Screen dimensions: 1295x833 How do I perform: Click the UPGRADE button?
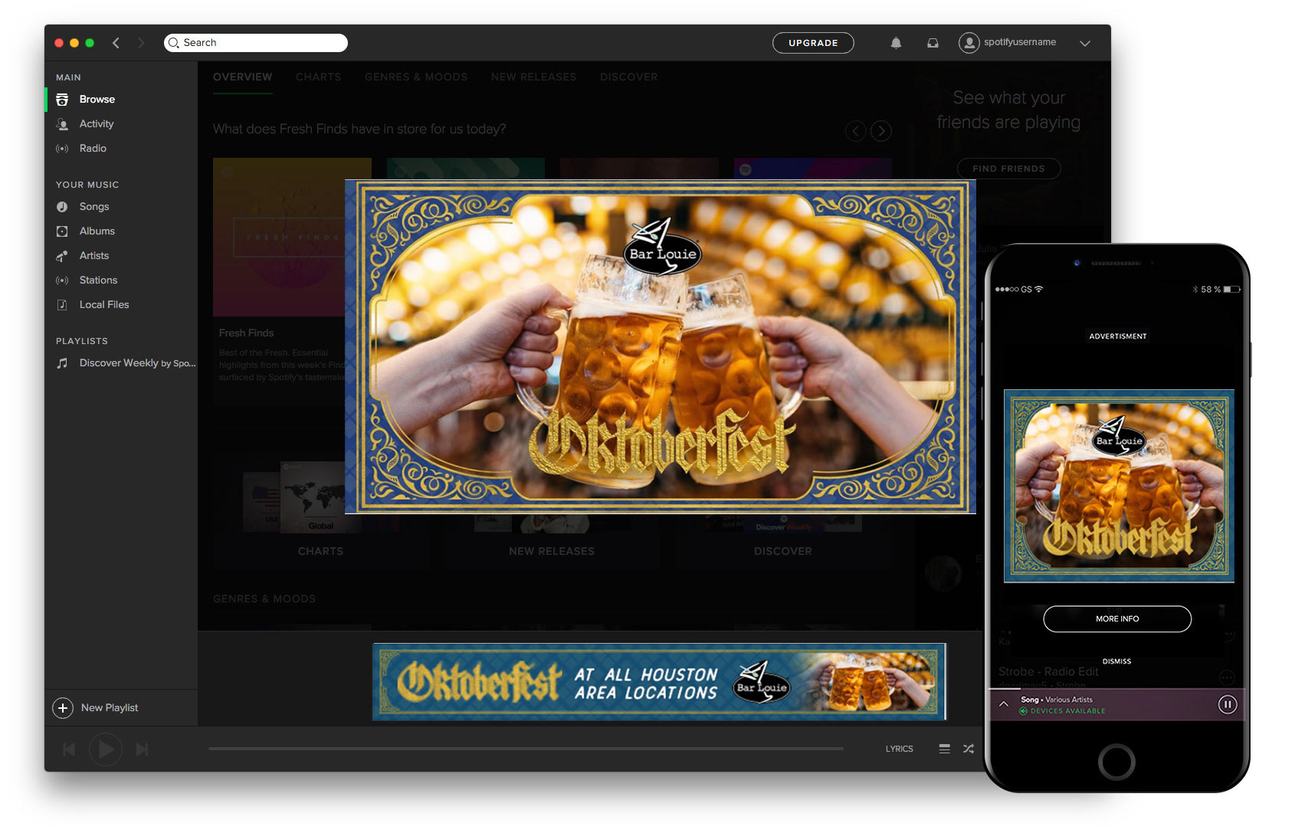tap(813, 43)
